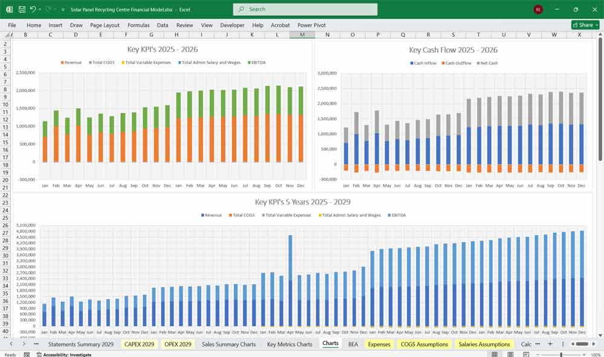Click in the Search box
Image resolution: width=604 pixels, height=357 pixels.
coord(305,10)
